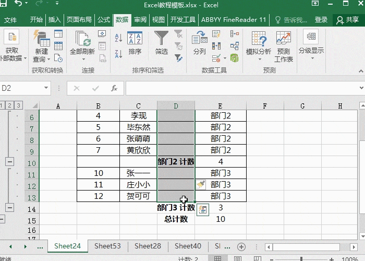Screen dimensions: 365x261
Task: Show outline level 2
Action: (9, 105)
